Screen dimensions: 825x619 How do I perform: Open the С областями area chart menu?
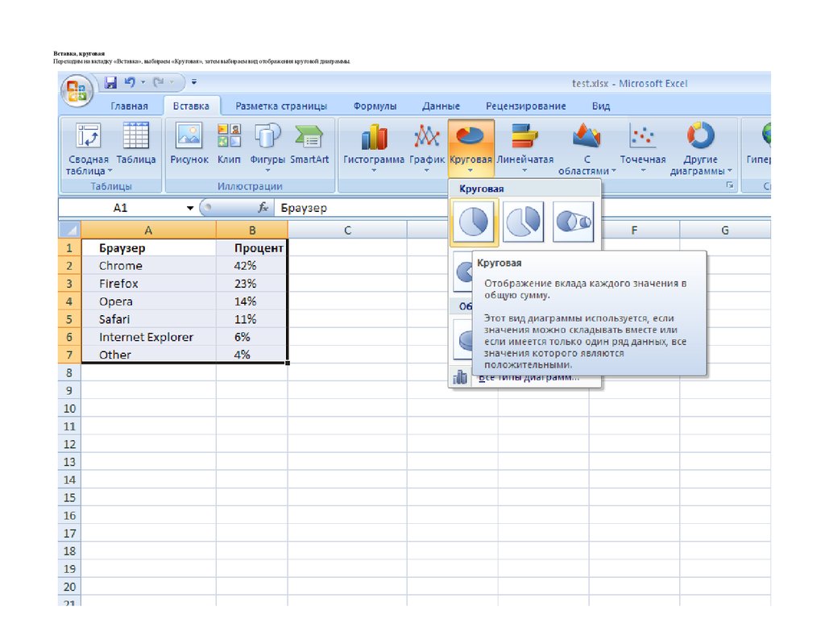(x=587, y=148)
